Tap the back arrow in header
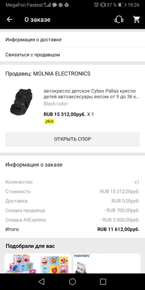Image resolution: width=145 pixels, height=290 pixels. pos(10,20)
